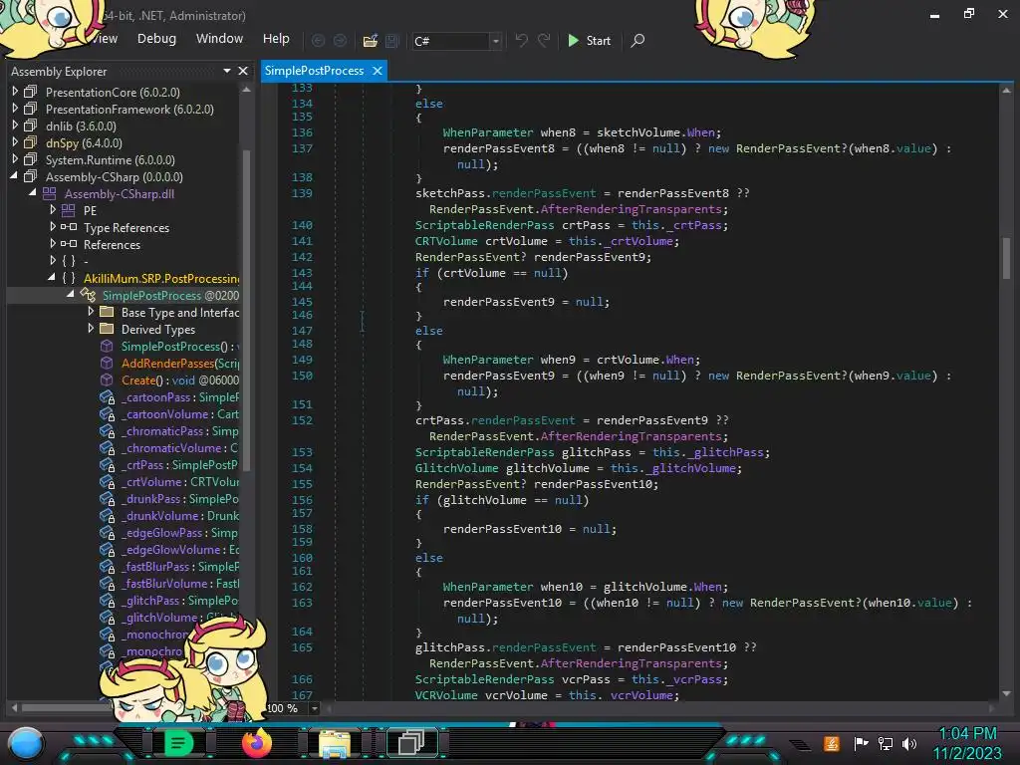
Task: Navigate backward with the toolbar arrow
Action: (x=318, y=41)
